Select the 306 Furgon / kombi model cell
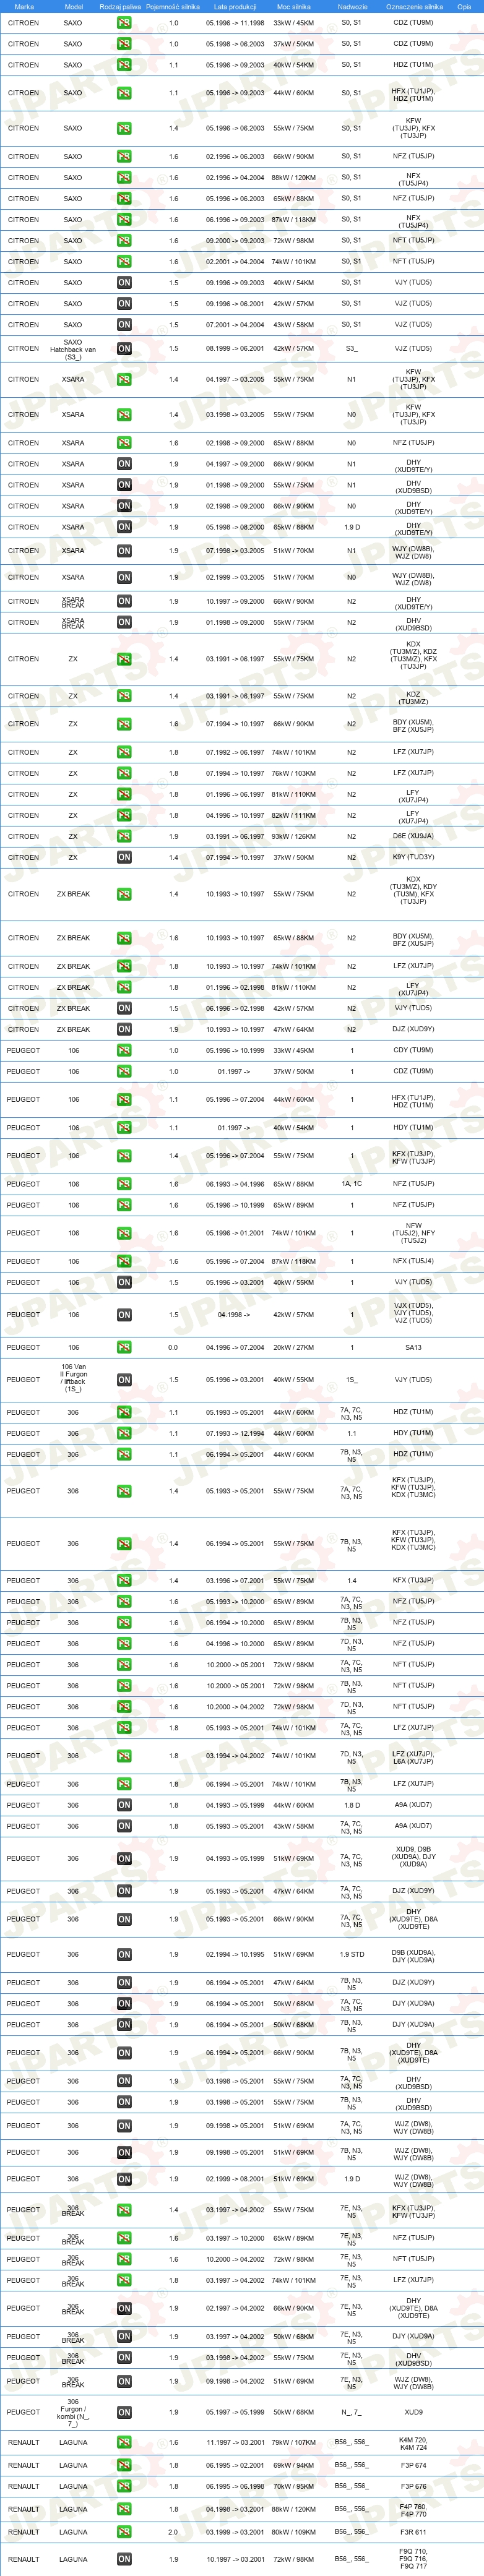 (x=73, y=2413)
